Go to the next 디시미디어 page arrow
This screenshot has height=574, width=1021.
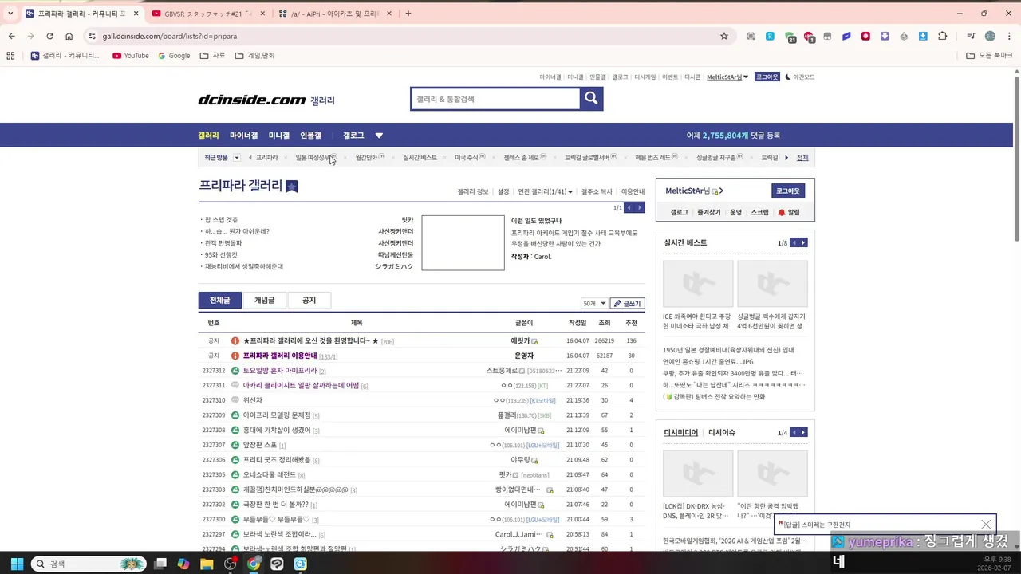pyautogui.click(x=803, y=432)
